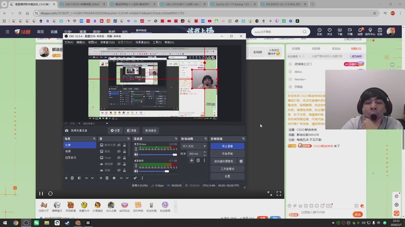Pop out the 控制按钮 dock panel
This screenshot has height=227, width=405.
(243, 139)
